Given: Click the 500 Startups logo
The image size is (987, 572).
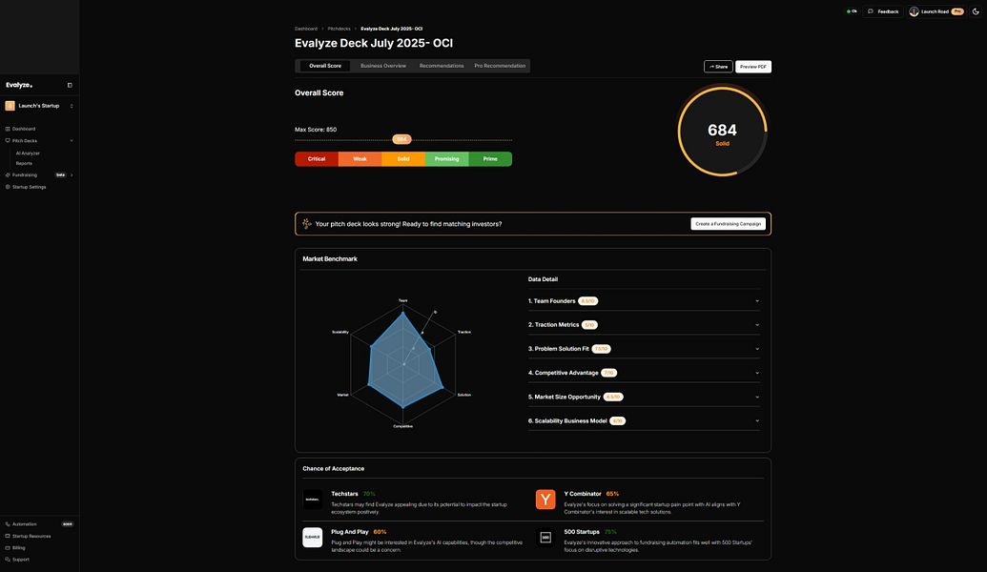Looking at the screenshot, I should 545,538.
